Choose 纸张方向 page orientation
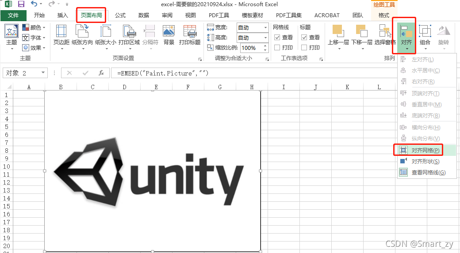The image size is (460, 253). pyautogui.click(x=82, y=37)
